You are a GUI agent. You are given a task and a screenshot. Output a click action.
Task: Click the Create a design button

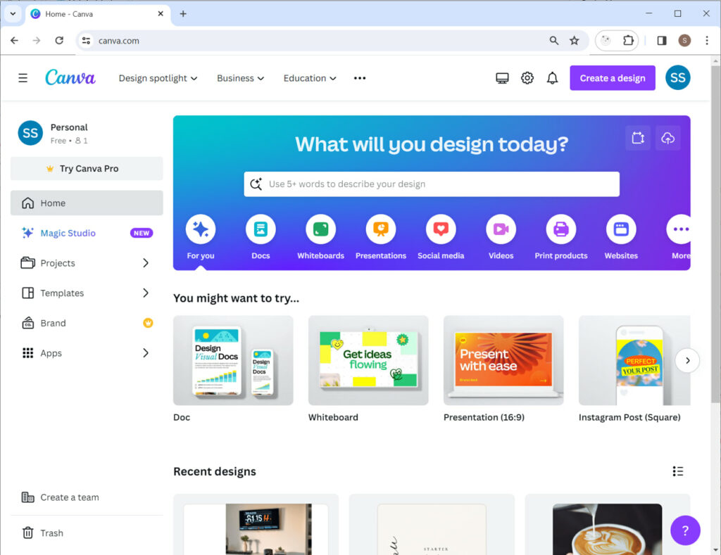pyautogui.click(x=612, y=77)
